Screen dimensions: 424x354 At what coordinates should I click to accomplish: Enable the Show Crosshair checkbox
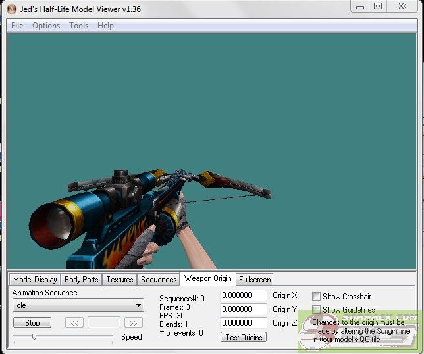pos(316,297)
